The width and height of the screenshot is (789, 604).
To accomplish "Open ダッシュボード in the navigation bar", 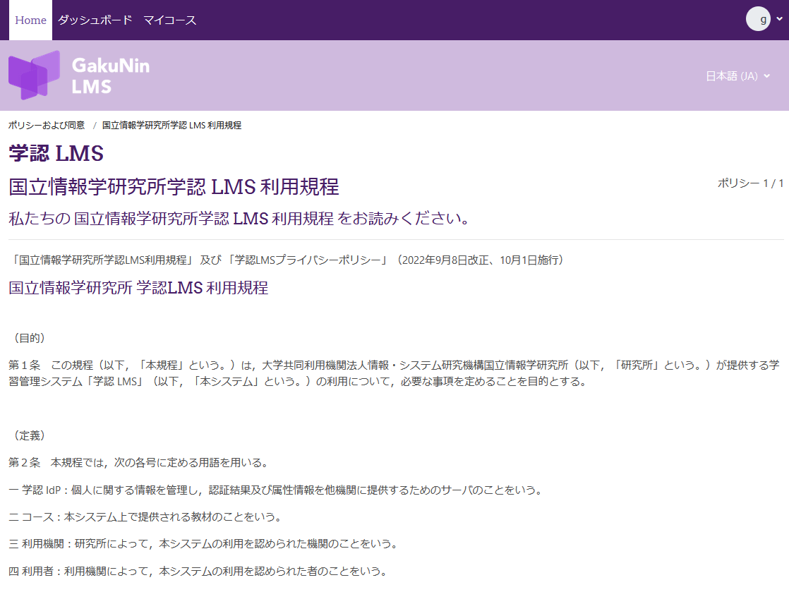I will [95, 20].
